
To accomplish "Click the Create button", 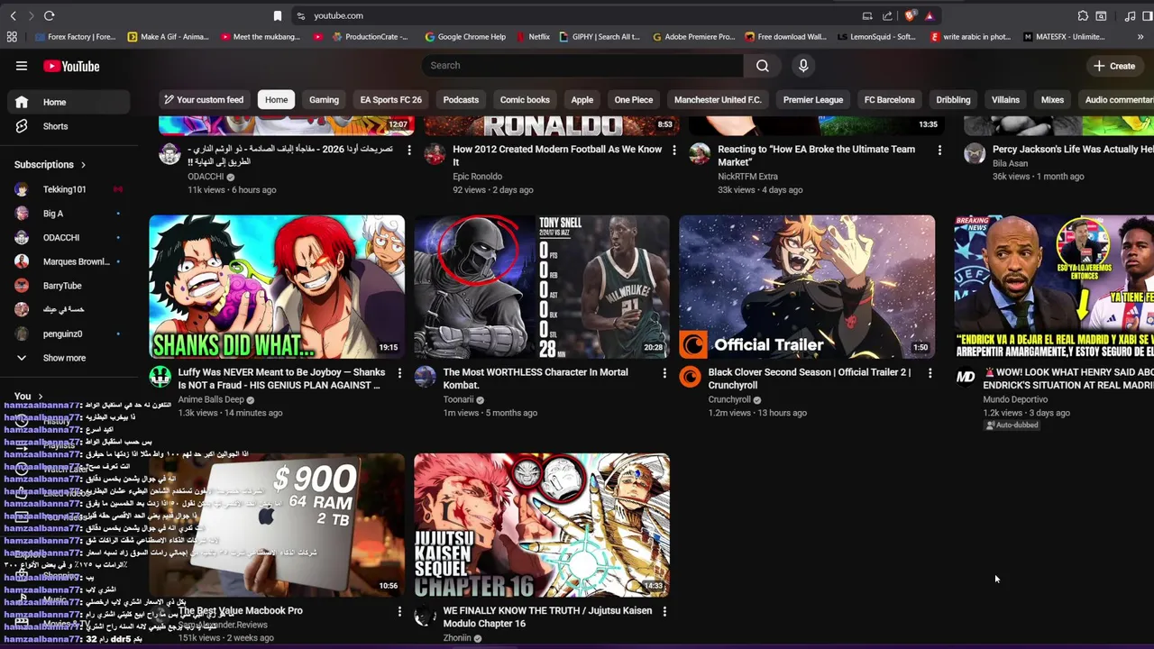I will click(1114, 66).
